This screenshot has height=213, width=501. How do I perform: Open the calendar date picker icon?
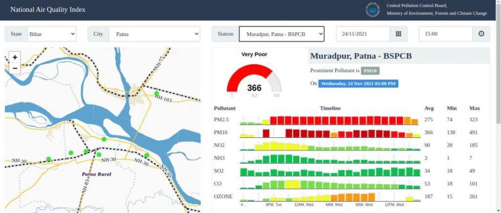tap(399, 34)
